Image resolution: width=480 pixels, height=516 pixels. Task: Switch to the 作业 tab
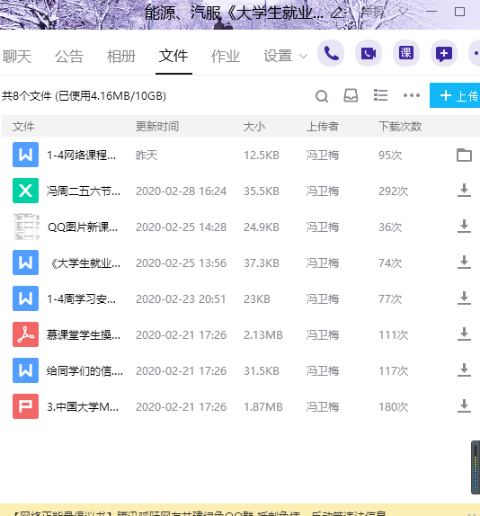(226, 57)
